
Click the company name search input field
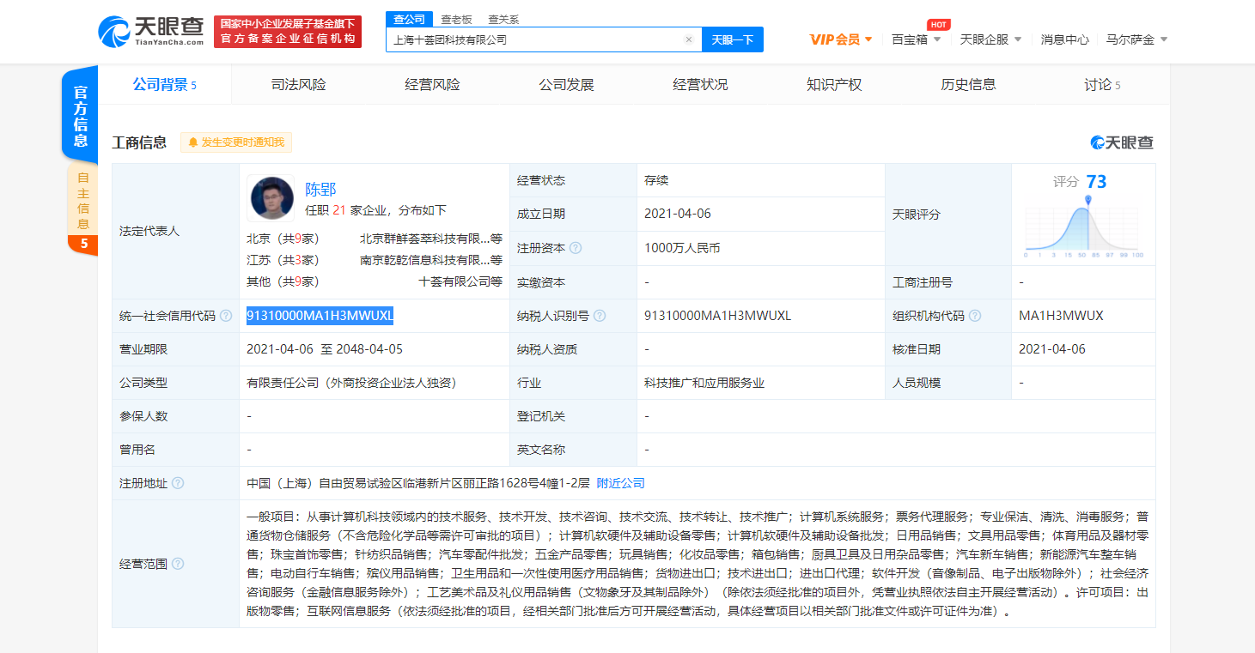[533, 39]
